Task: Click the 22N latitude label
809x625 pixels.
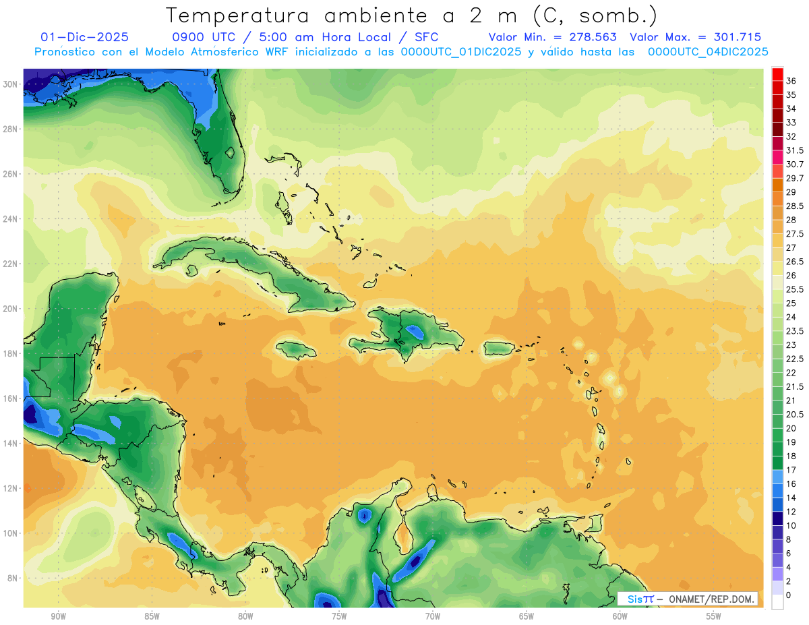Action: click(11, 264)
